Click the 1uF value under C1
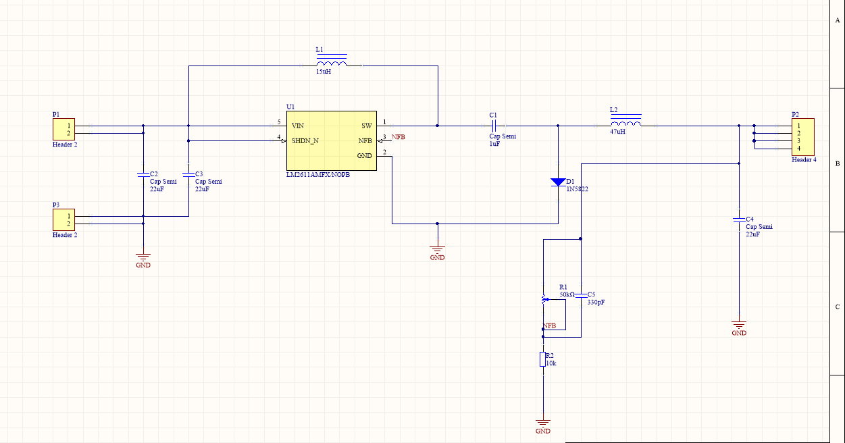The width and height of the screenshot is (845, 443). [x=495, y=143]
